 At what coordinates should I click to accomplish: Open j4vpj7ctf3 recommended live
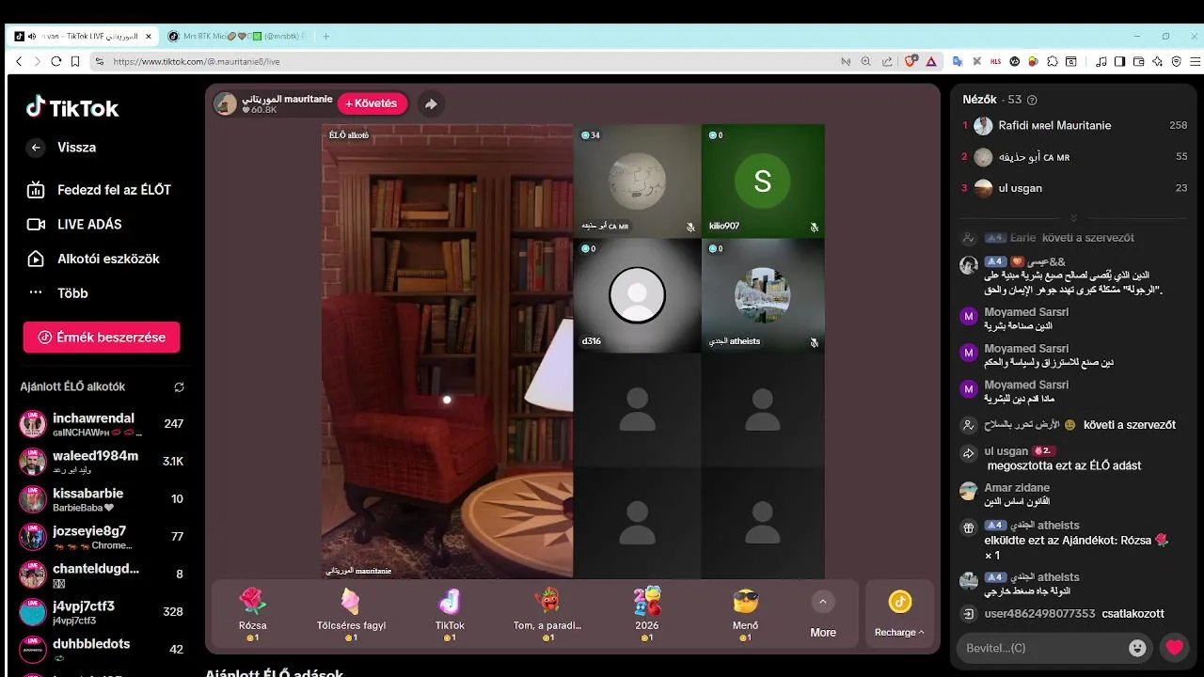(102, 612)
